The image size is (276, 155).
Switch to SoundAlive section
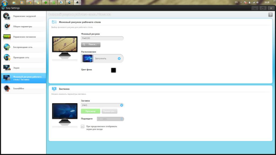pos(24,88)
